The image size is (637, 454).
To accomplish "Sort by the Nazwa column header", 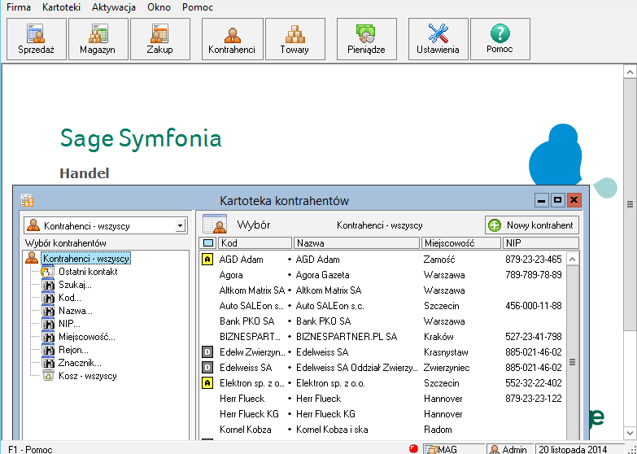I will [356, 243].
